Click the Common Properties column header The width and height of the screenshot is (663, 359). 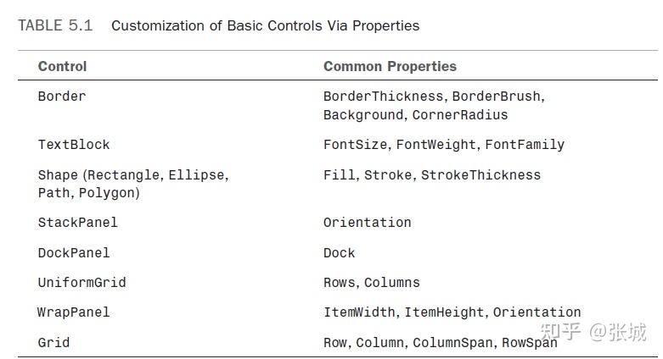390,66
